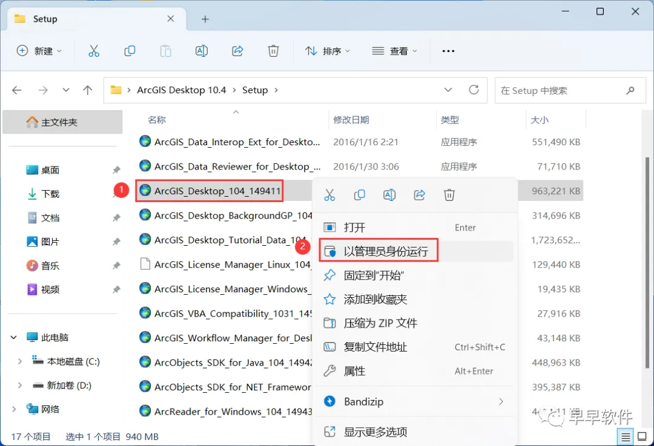Click the search magnifier icon

coord(630,90)
